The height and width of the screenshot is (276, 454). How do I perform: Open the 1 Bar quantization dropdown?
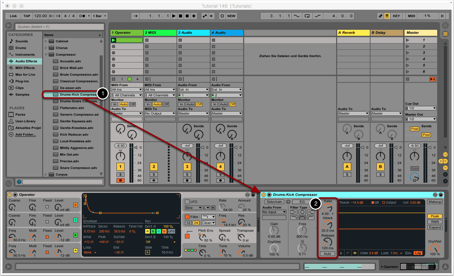pyautogui.click(x=100, y=16)
